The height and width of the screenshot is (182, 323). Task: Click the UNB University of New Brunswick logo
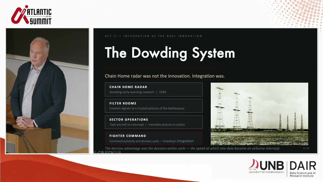[x=266, y=166]
